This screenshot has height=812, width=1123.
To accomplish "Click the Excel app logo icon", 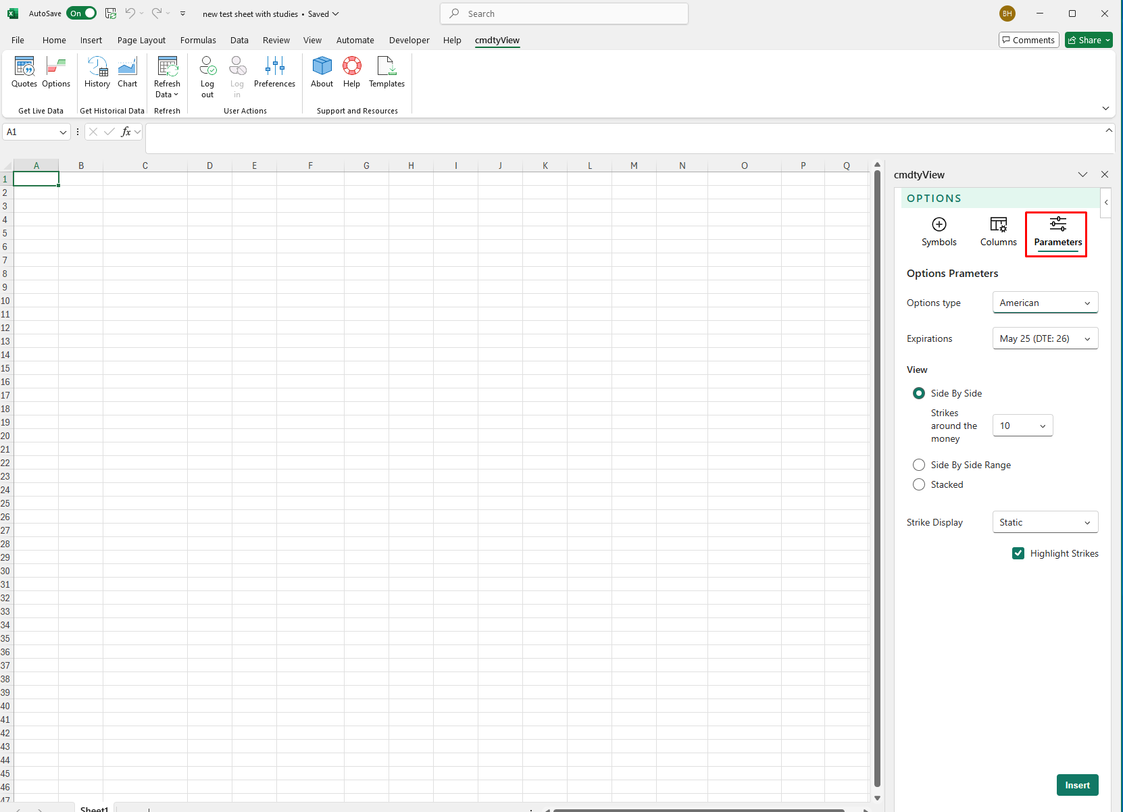I will pyautogui.click(x=13, y=14).
